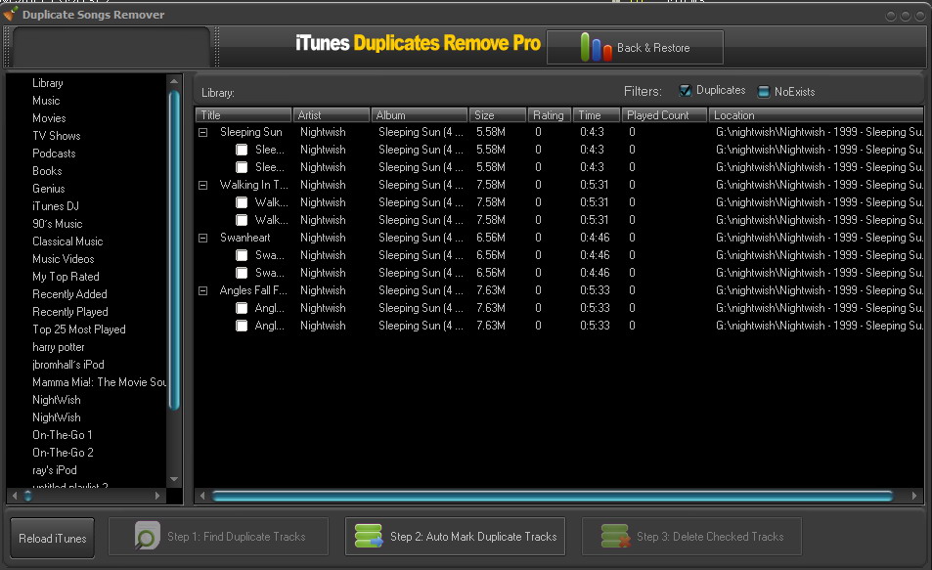Click the Back & Restore bars icon
The width and height of the screenshot is (932, 570).
click(x=595, y=47)
